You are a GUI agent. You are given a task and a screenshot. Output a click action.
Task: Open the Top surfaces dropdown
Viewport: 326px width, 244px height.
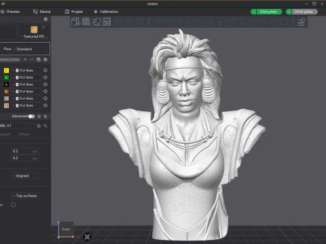tap(25, 196)
